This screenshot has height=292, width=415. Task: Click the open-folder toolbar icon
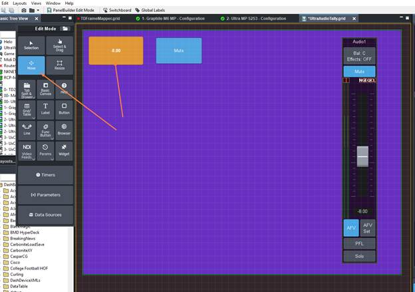tap(32, 11)
